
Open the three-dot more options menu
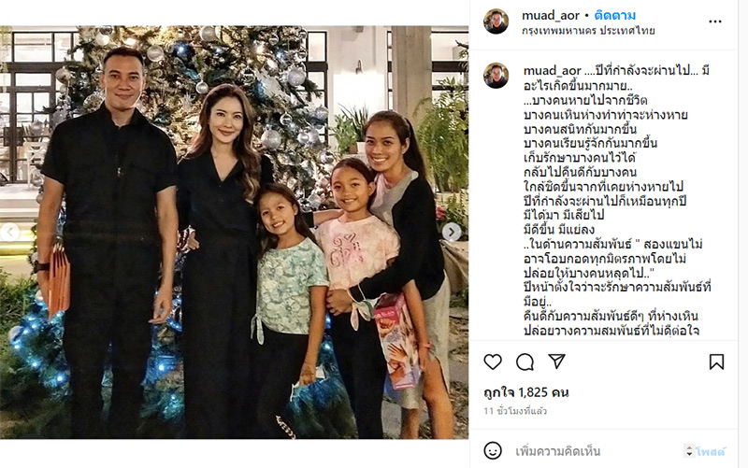click(x=715, y=21)
